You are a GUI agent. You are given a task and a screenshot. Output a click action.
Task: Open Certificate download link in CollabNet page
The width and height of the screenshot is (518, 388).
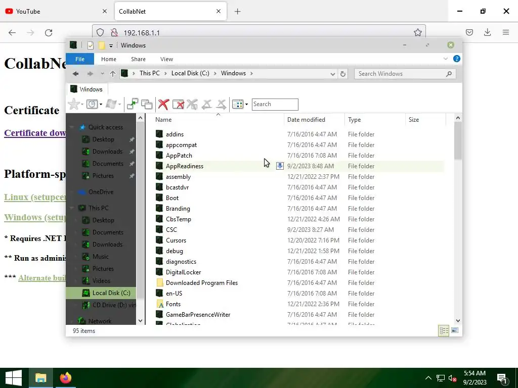pyautogui.click(x=35, y=133)
